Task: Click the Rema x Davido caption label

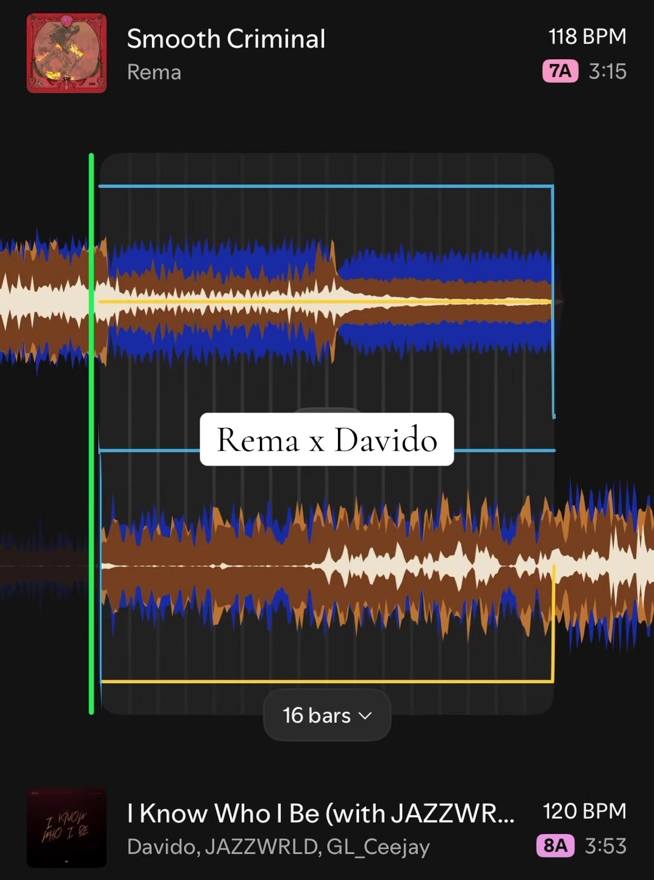Action: point(327,439)
